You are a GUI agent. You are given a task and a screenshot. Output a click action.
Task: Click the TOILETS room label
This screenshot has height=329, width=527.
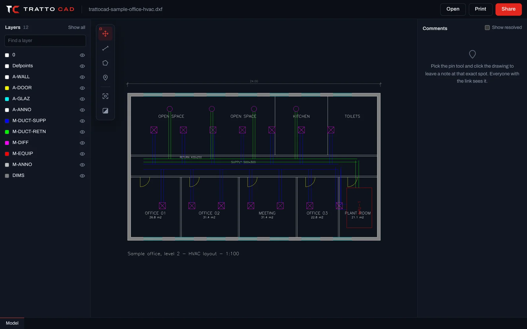coord(352,116)
